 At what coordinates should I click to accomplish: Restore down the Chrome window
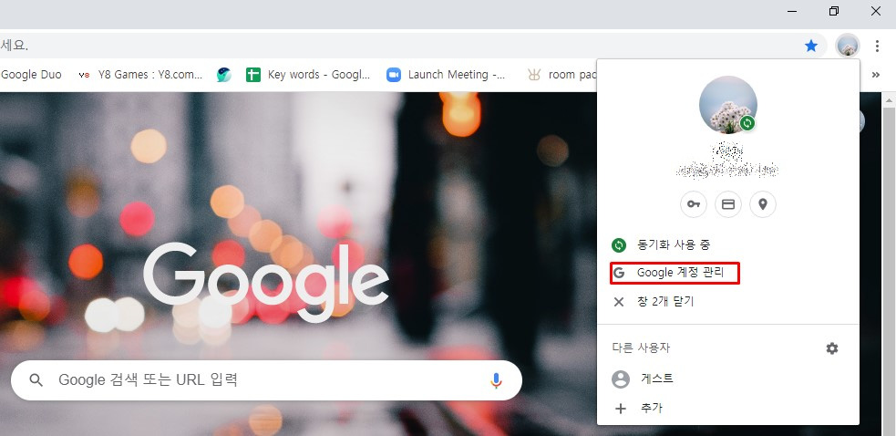click(834, 12)
